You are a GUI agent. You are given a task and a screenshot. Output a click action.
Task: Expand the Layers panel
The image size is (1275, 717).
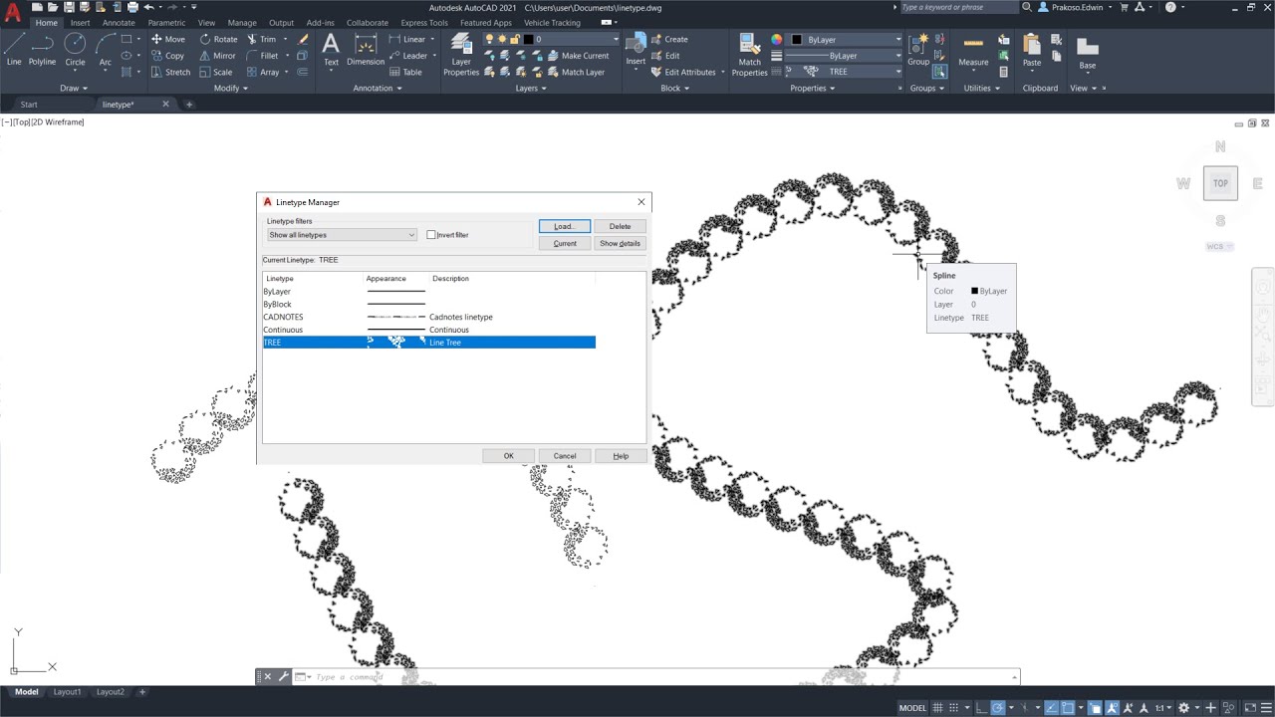[x=531, y=88]
